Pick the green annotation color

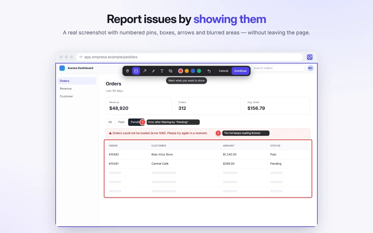[199, 71]
